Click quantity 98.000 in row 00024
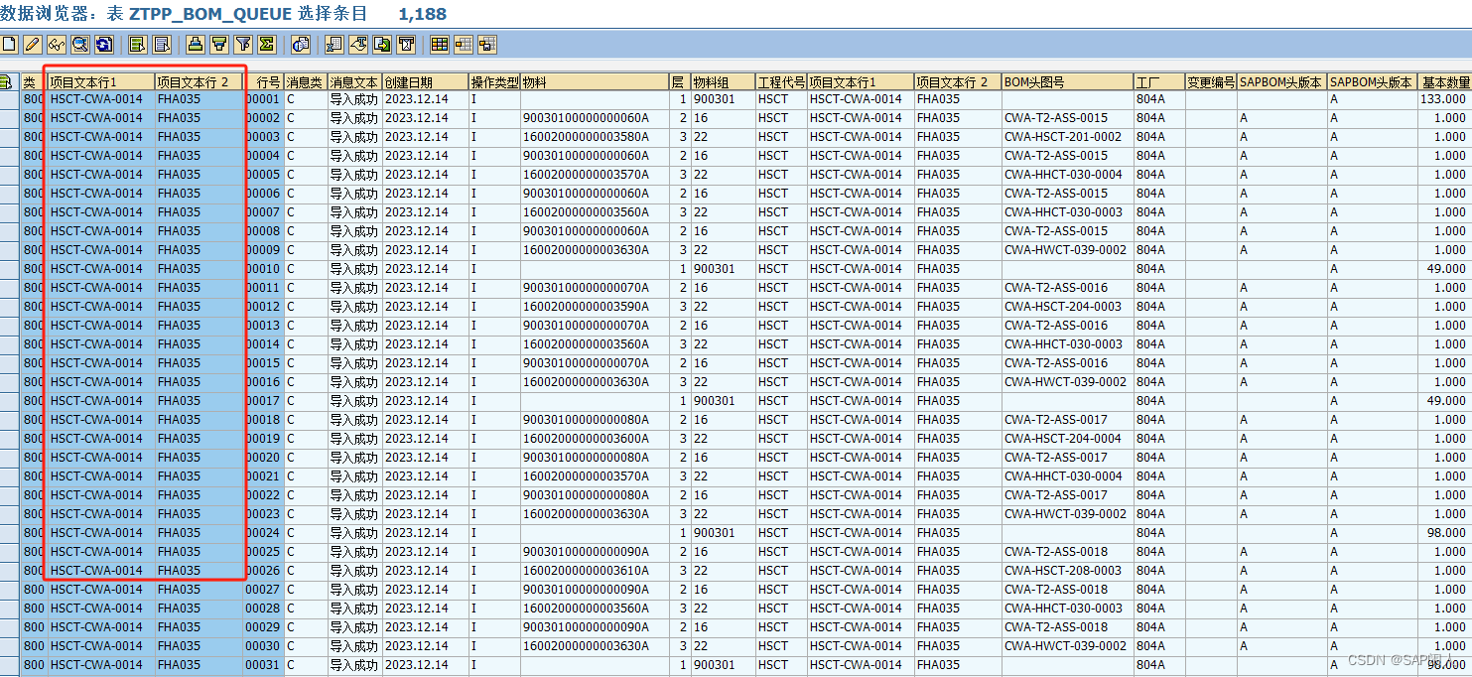The width and height of the screenshot is (1472, 677). 1446,533
